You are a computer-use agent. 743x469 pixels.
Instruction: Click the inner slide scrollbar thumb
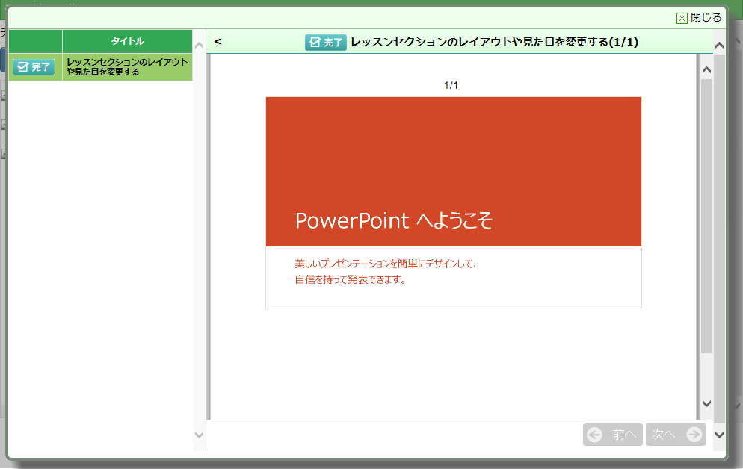tap(706, 216)
